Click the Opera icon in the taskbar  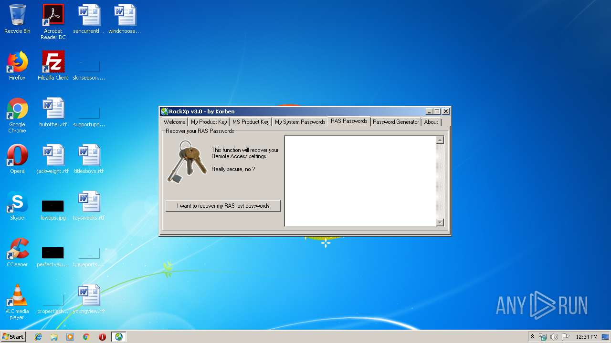coord(102,337)
